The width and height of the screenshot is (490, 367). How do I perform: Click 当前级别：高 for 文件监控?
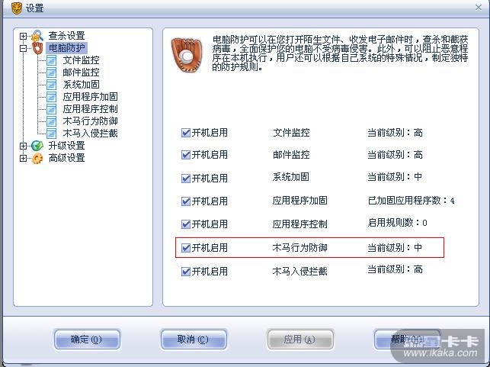(x=395, y=133)
